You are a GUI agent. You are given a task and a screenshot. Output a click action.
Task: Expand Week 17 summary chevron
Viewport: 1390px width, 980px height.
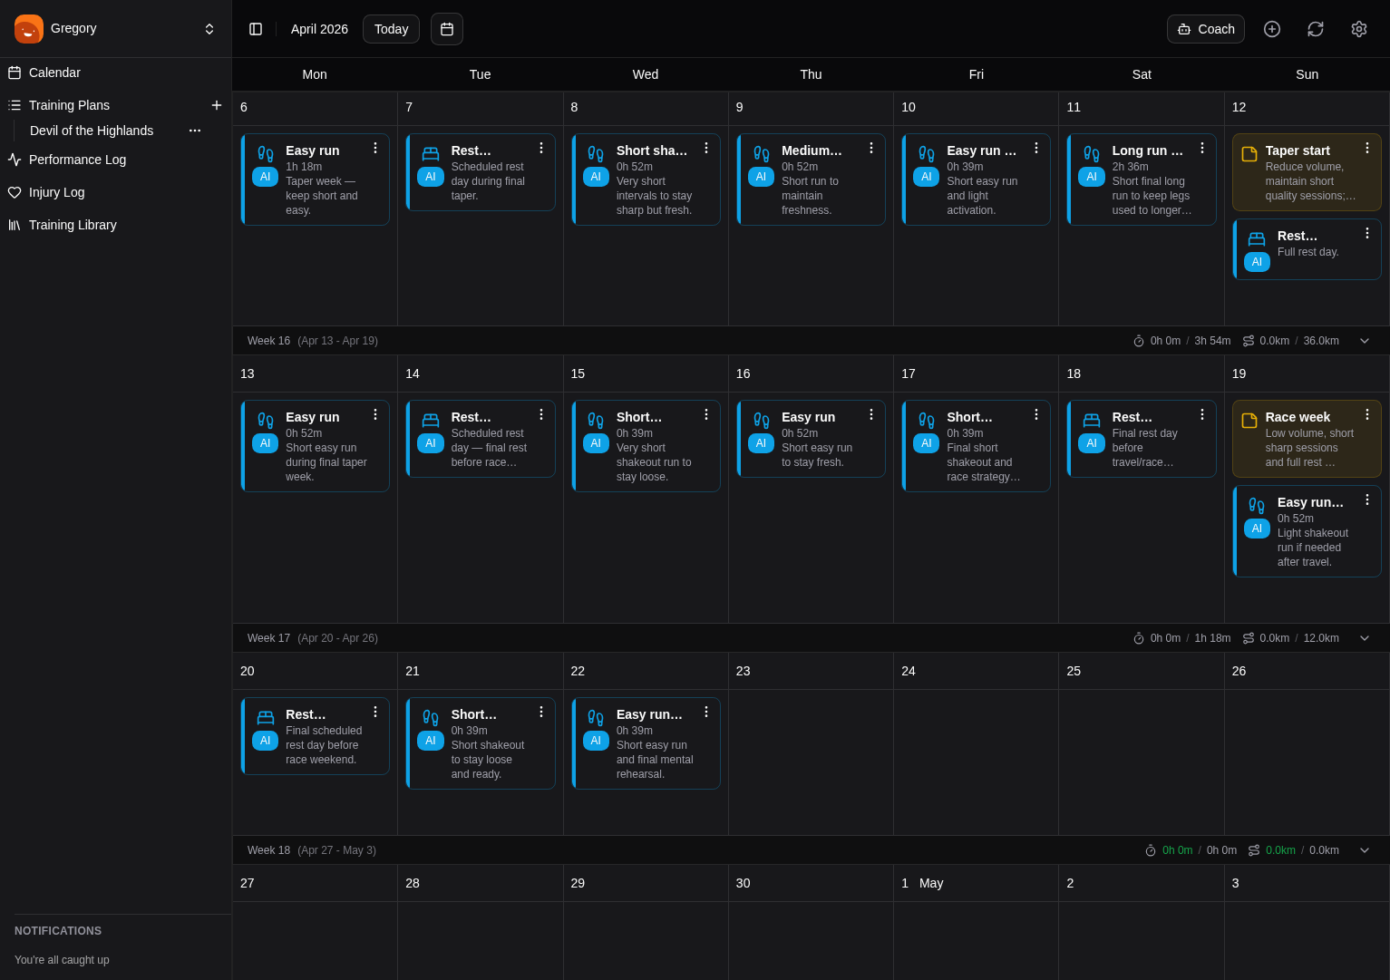coord(1365,638)
